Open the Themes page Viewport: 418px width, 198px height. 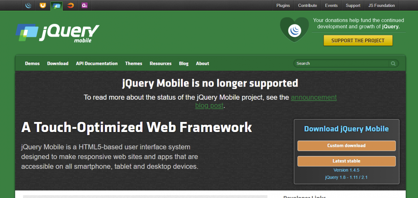click(134, 64)
